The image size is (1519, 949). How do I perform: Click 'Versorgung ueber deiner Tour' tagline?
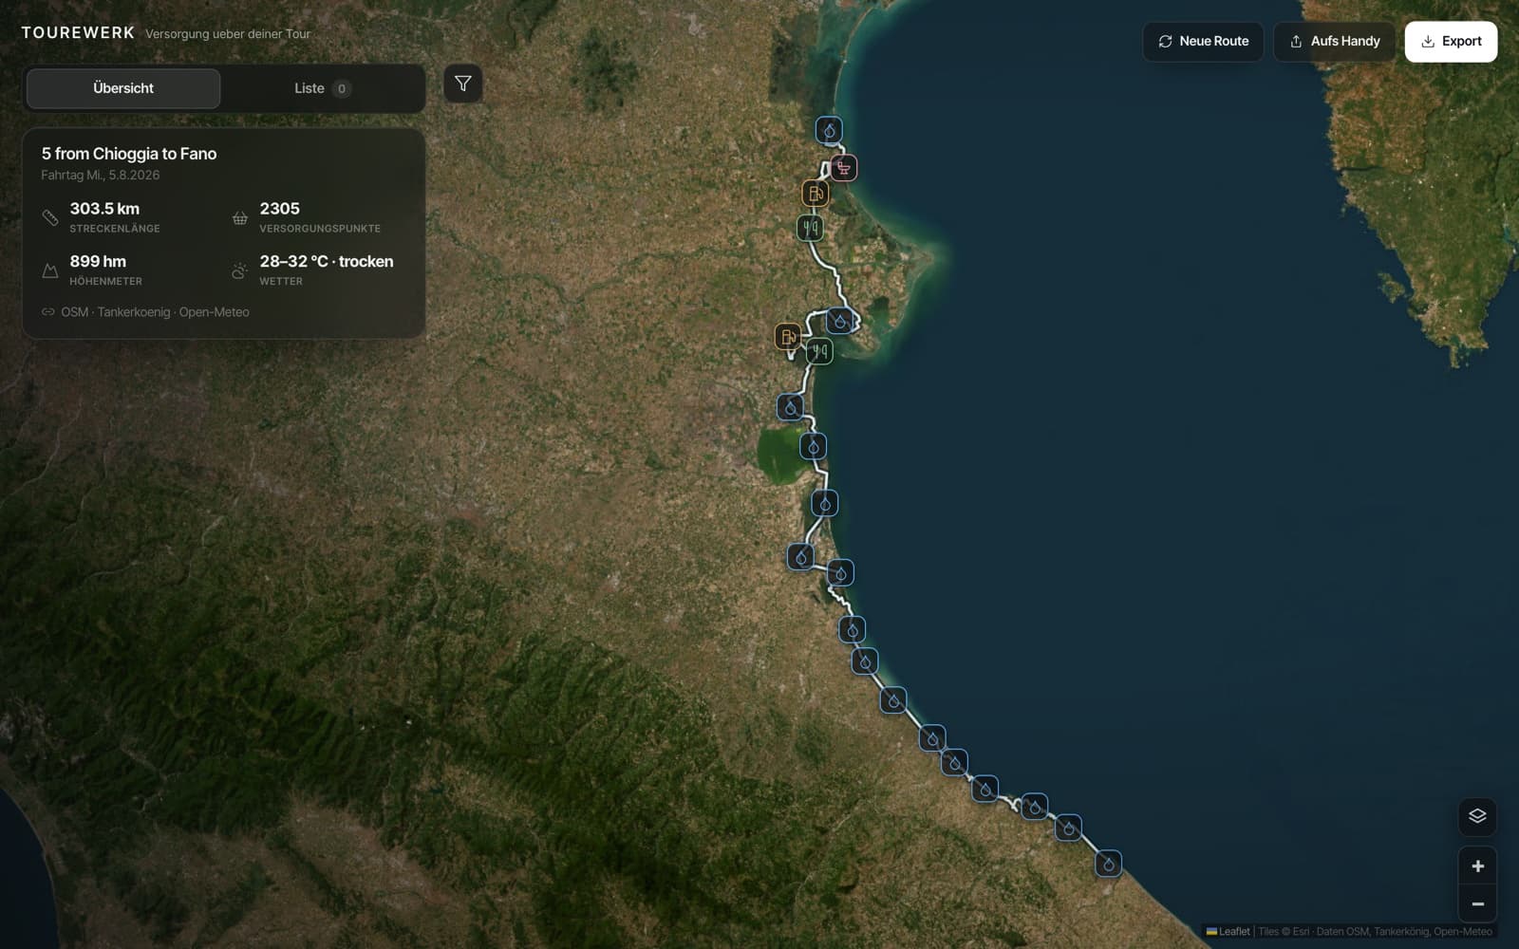(228, 34)
